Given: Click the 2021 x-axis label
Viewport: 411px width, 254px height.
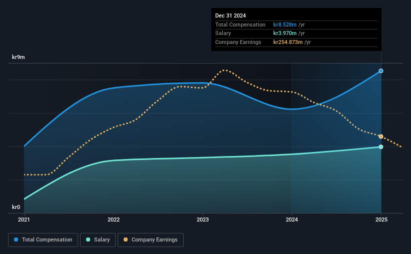Looking at the screenshot, I should click(x=24, y=219).
